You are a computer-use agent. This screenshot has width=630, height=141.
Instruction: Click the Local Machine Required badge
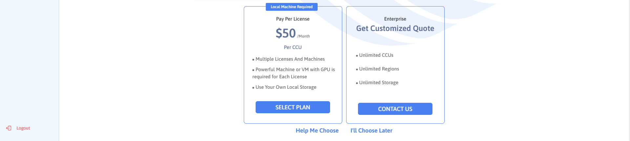point(291,7)
